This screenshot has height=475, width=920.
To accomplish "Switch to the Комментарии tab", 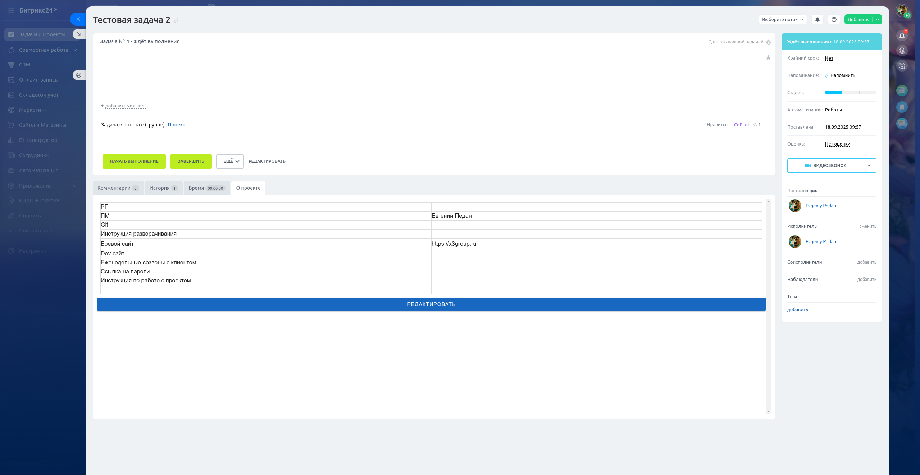I will pos(118,188).
